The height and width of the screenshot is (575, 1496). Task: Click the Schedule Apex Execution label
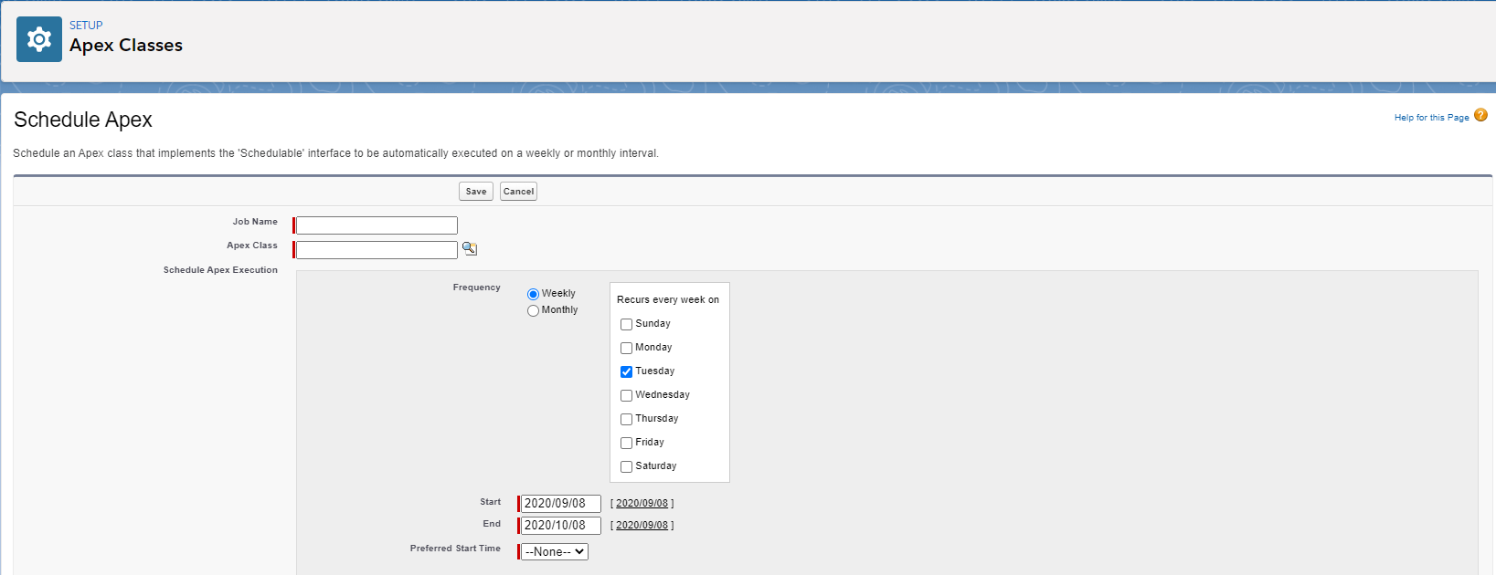[x=220, y=270]
